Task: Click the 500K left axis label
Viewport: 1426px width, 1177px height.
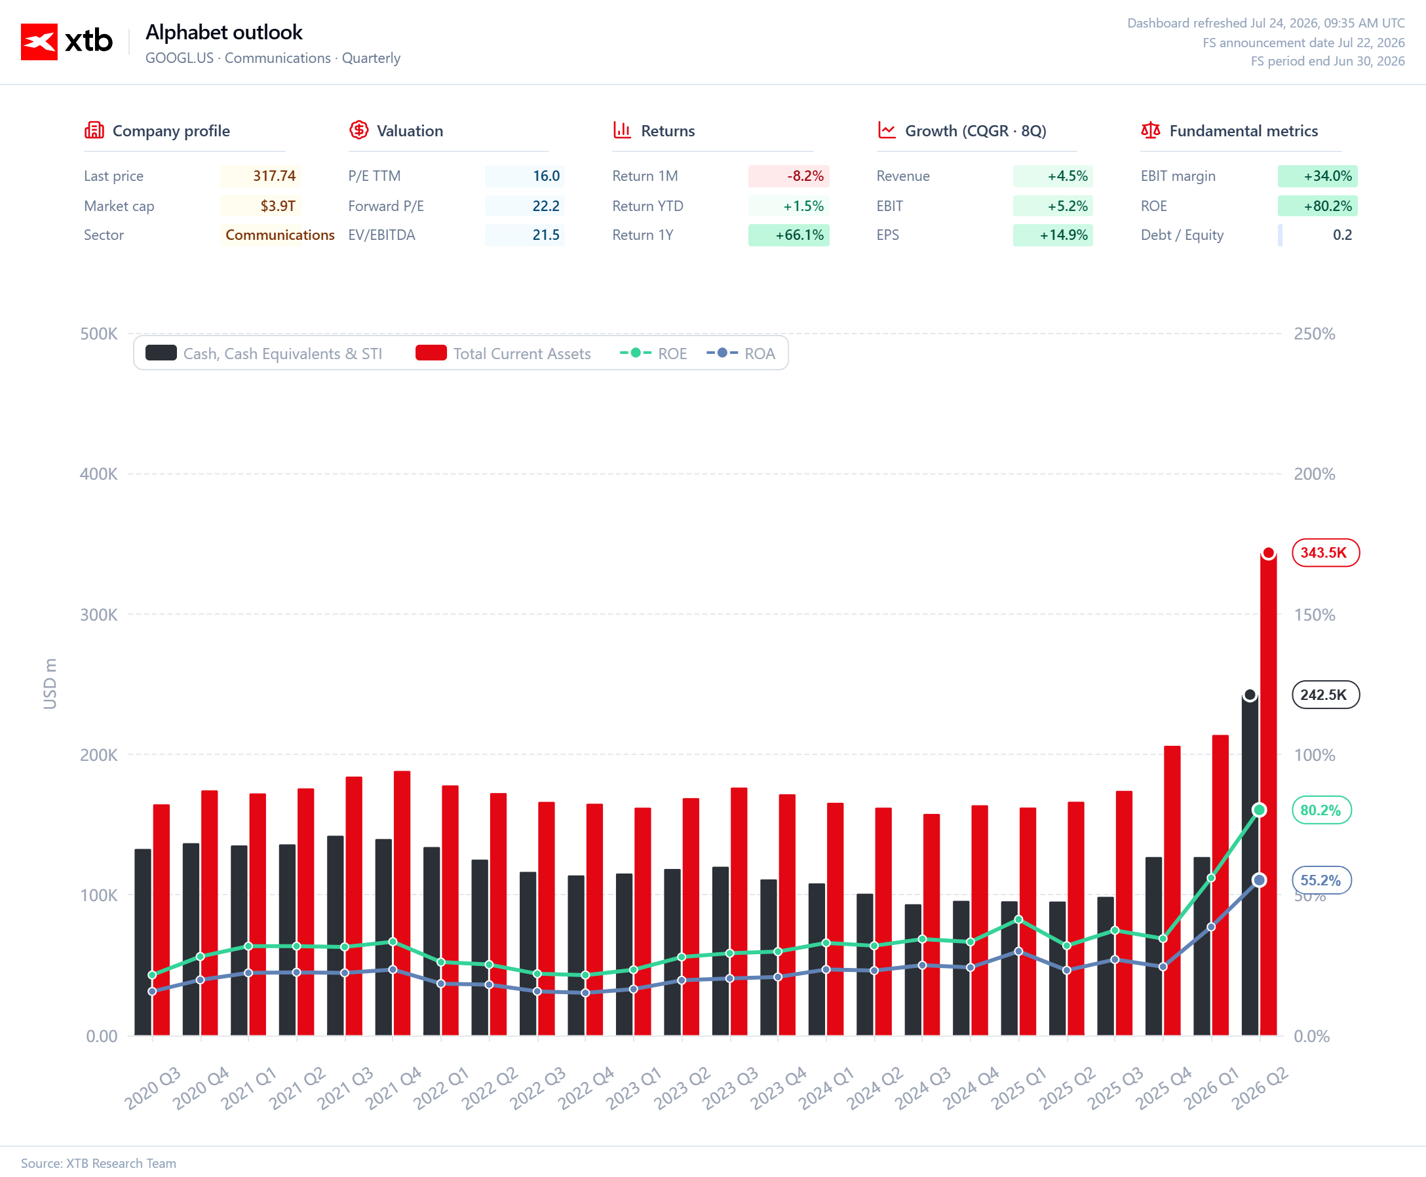Action: [99, 334]
